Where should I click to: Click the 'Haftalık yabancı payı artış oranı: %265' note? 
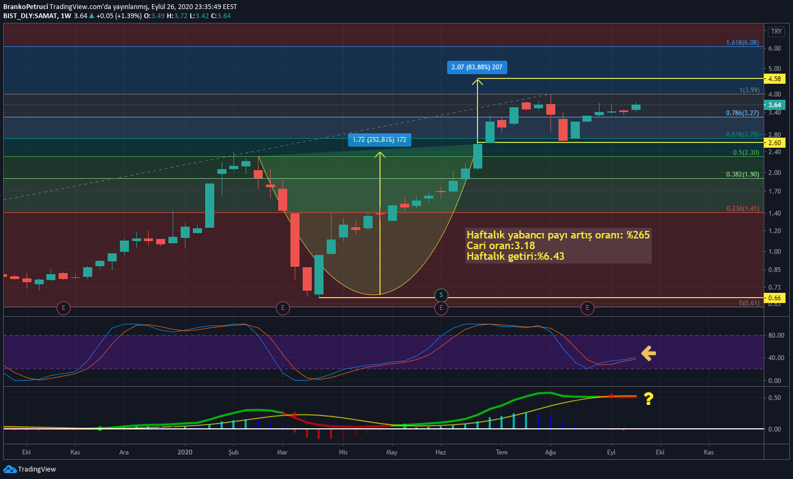tap(558, 235)
